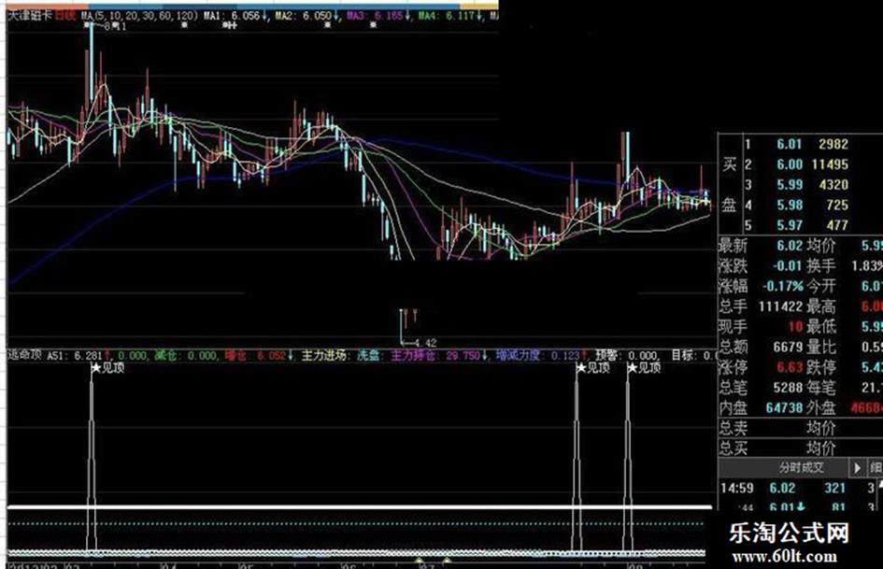Click bid volume 2982
The width and height of the screenshot is (883, 569).
[833, 144]
